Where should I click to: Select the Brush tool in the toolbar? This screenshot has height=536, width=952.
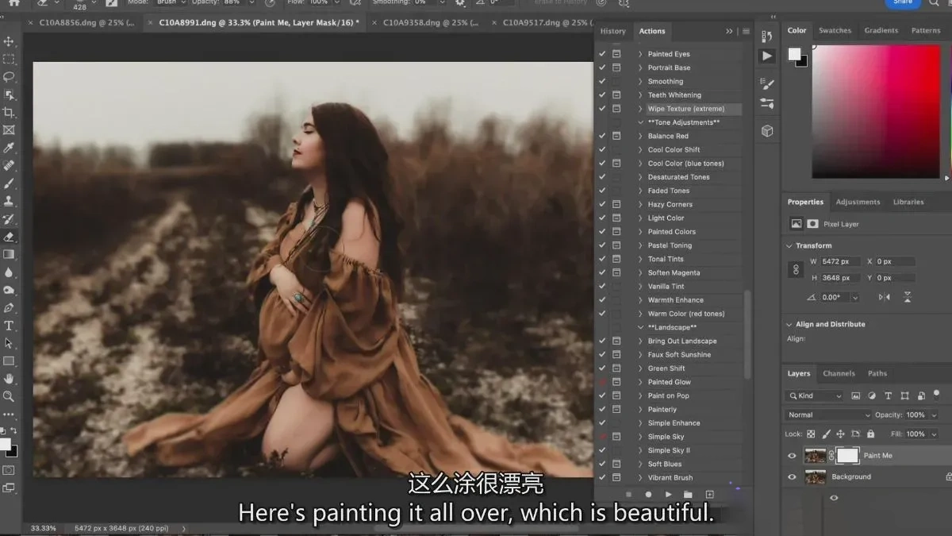pos(9,183)
